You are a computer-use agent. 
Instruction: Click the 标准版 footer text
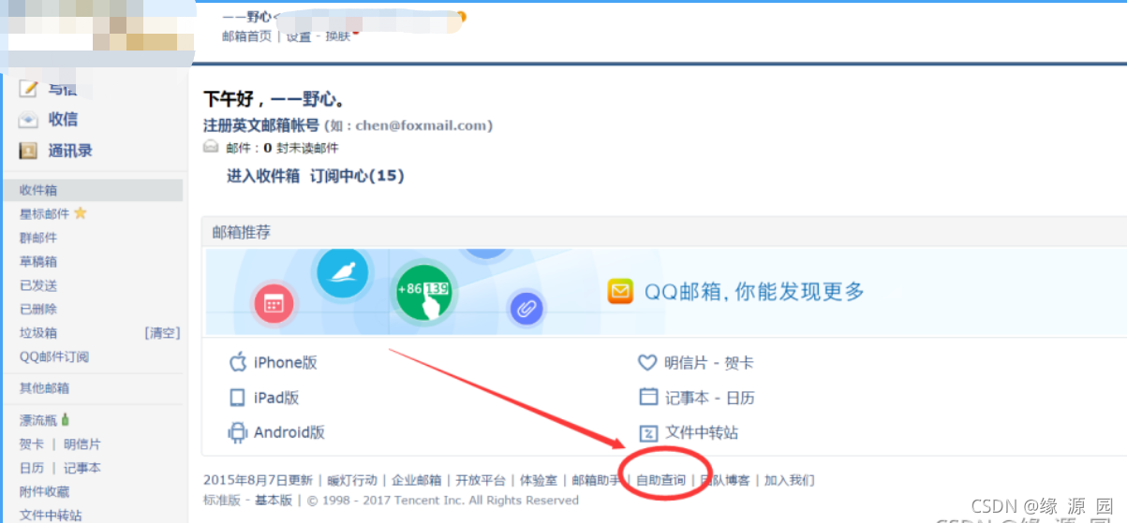222,501
